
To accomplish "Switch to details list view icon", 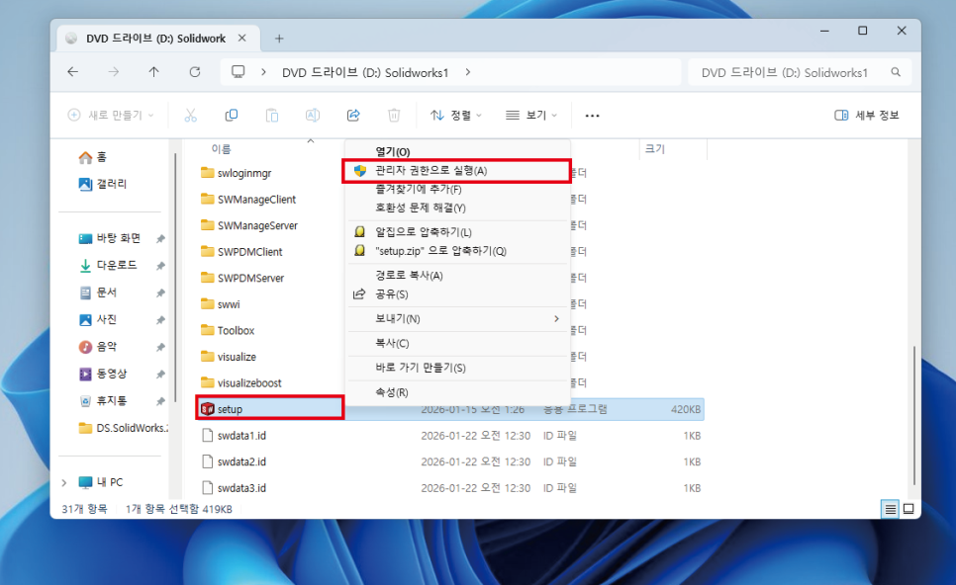I will pos(890,509).
